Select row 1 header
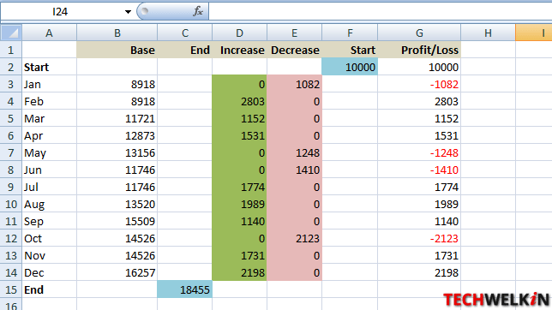The height and width of the screenshot is (310, 552). [x=11, y=50]
